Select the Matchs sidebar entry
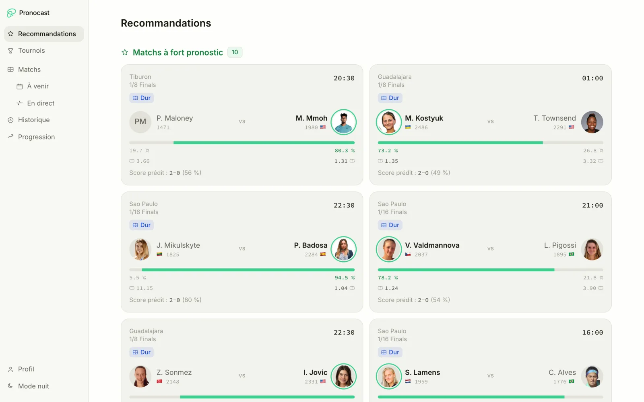 (44, 70)
